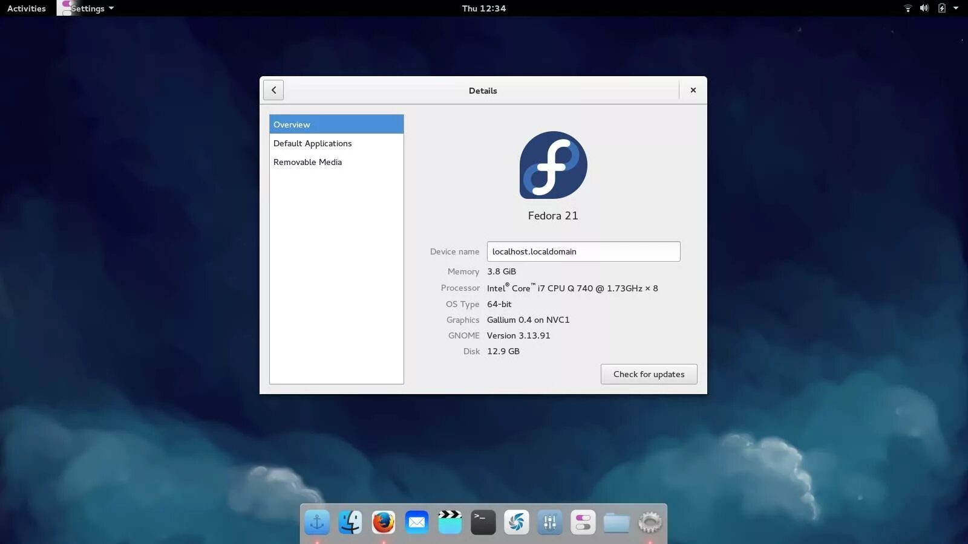This screenshot has width=968, height=544.
Task: Click the OS Type value 64-bit
Action: [499, 304]
